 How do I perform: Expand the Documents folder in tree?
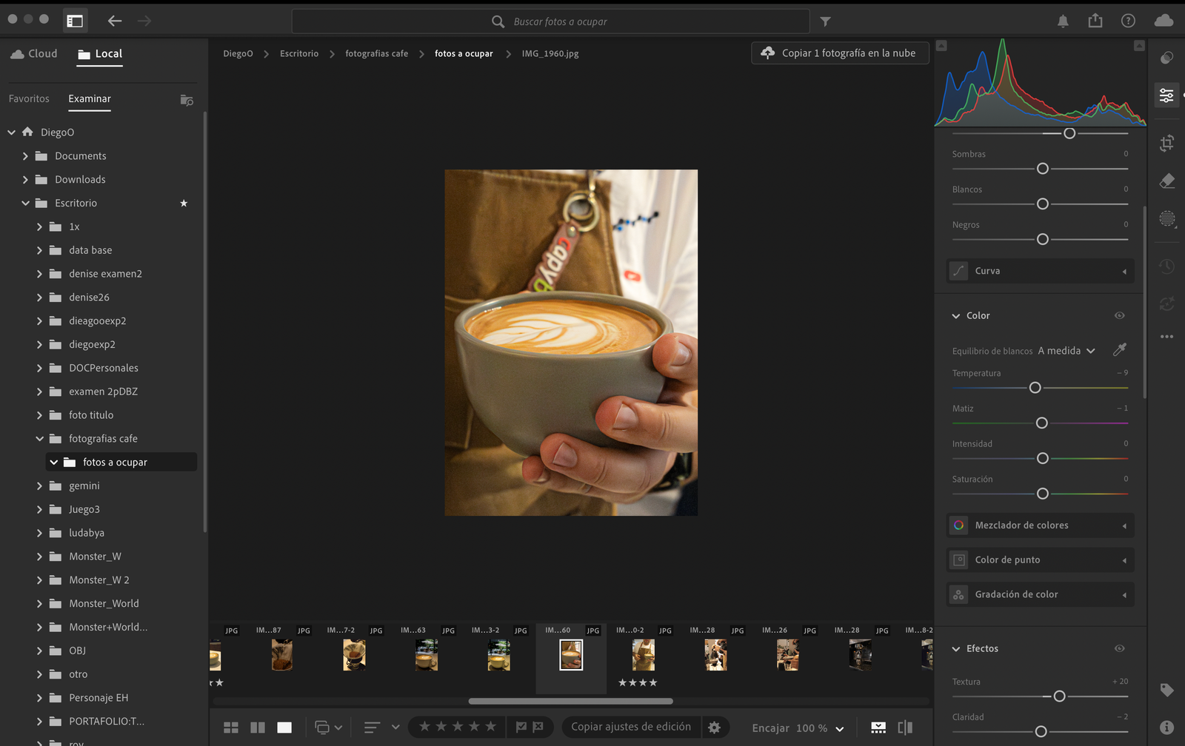pos(25,156)
